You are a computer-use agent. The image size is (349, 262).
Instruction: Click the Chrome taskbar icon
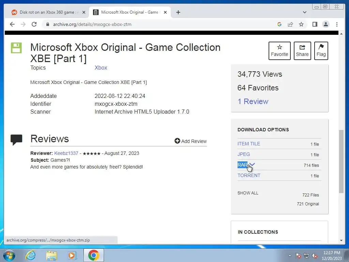coord(93,255)
